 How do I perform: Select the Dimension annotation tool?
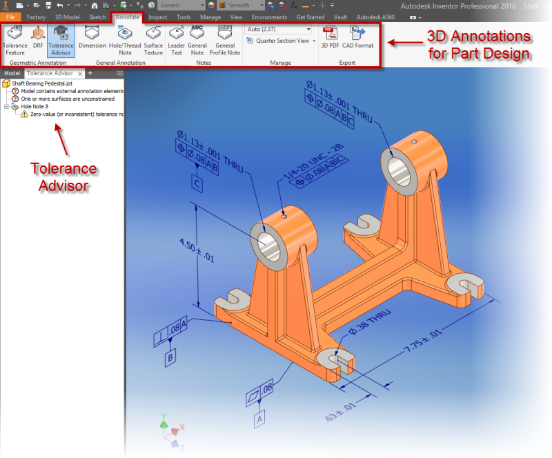pyautogui.click(x=92, y=39)
